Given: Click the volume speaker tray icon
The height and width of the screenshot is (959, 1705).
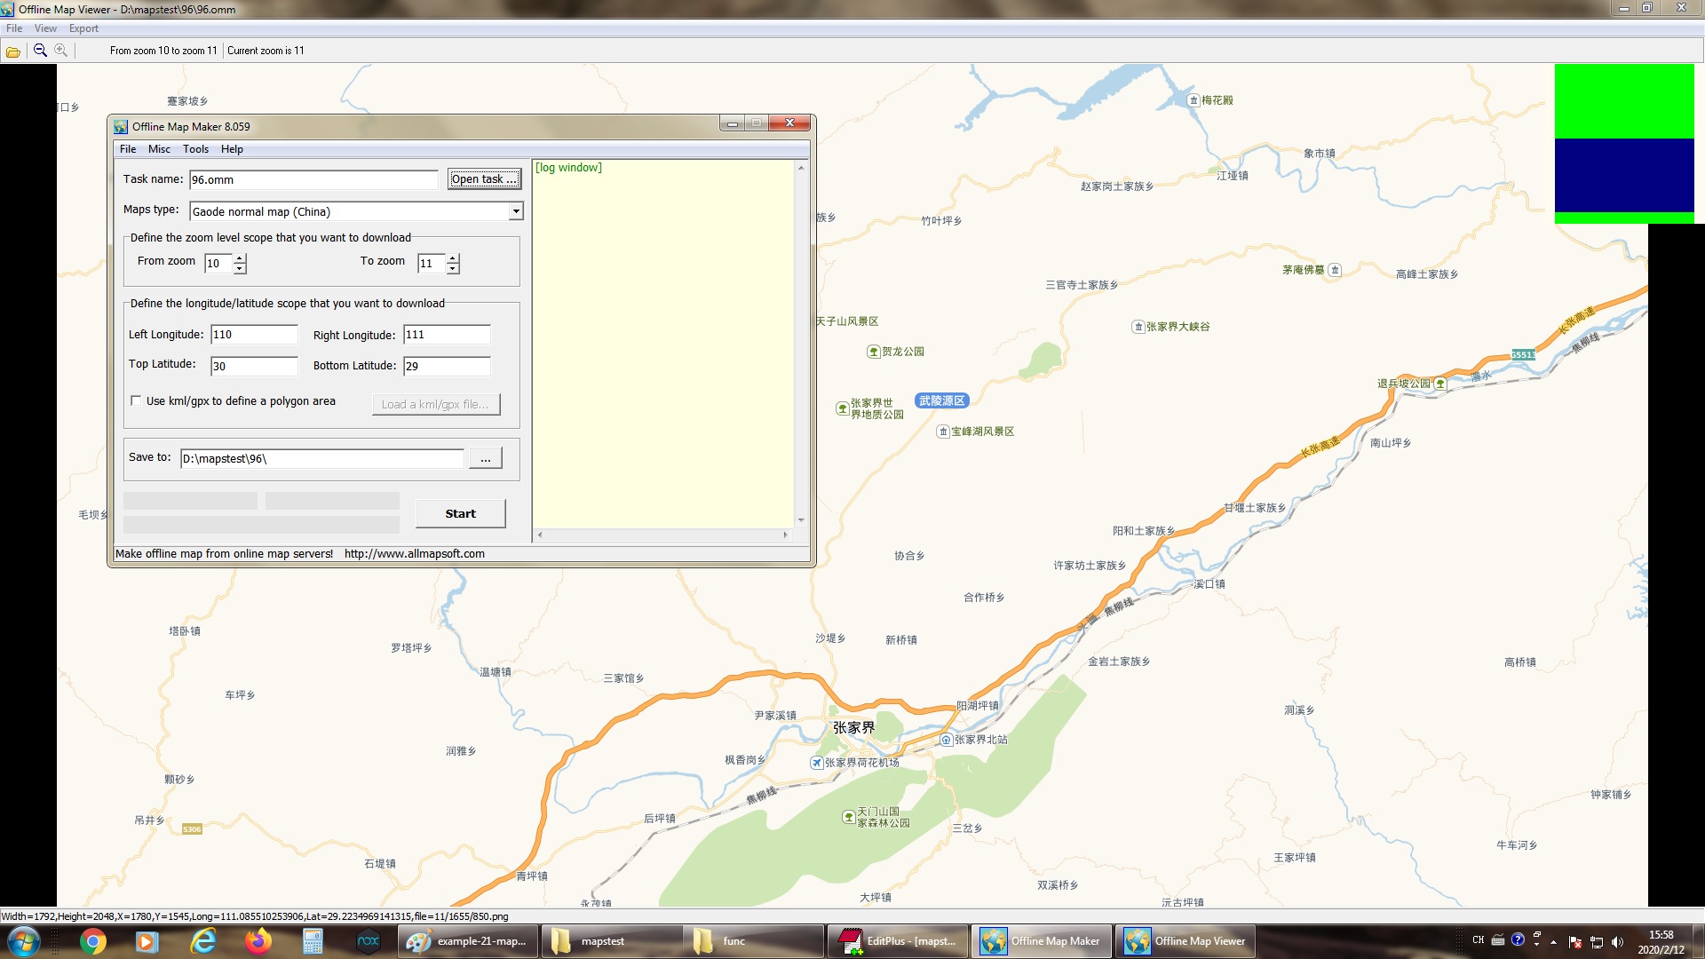Looking at the screenshot, I should coord(1617,942).
